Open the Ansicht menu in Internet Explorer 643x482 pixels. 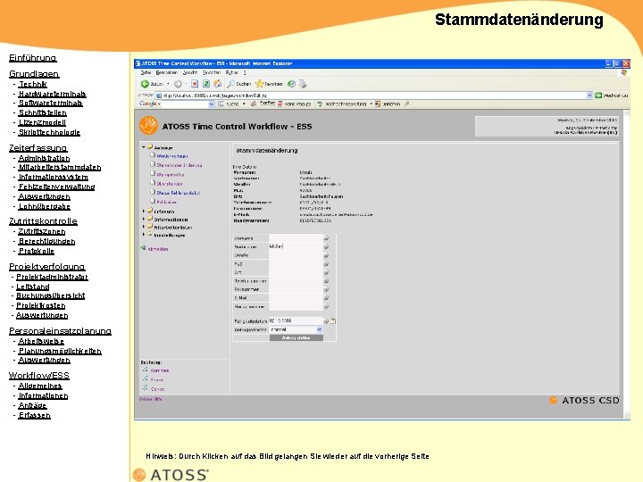tap(190, 72)
